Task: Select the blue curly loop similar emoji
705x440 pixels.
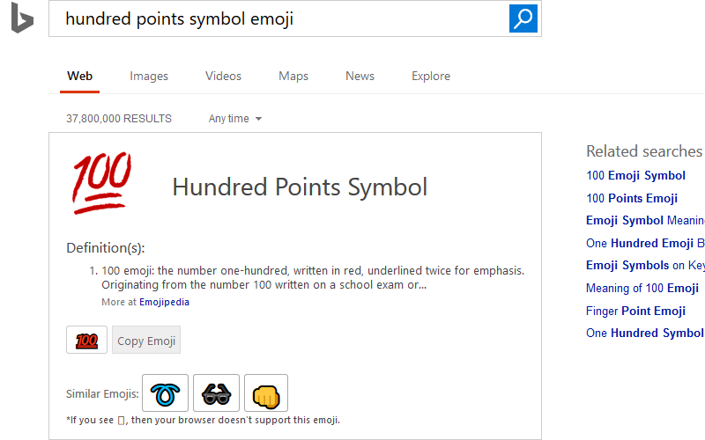Action: click(x=165, y=392)
